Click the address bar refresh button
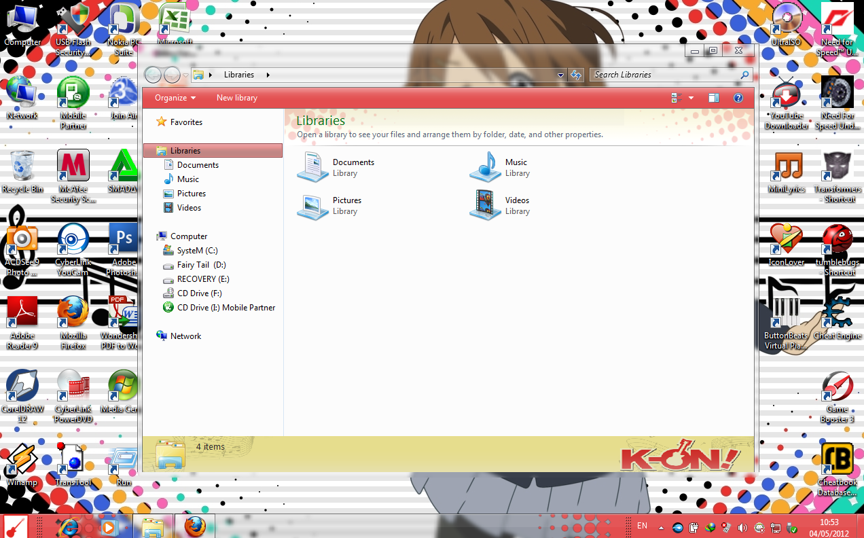 click(x=576, y=75)
